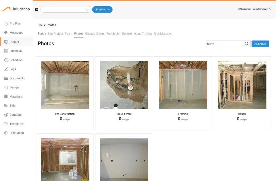Open the insulation album thumbnail with window
The image size is (276, 181).
pos(65,159)
